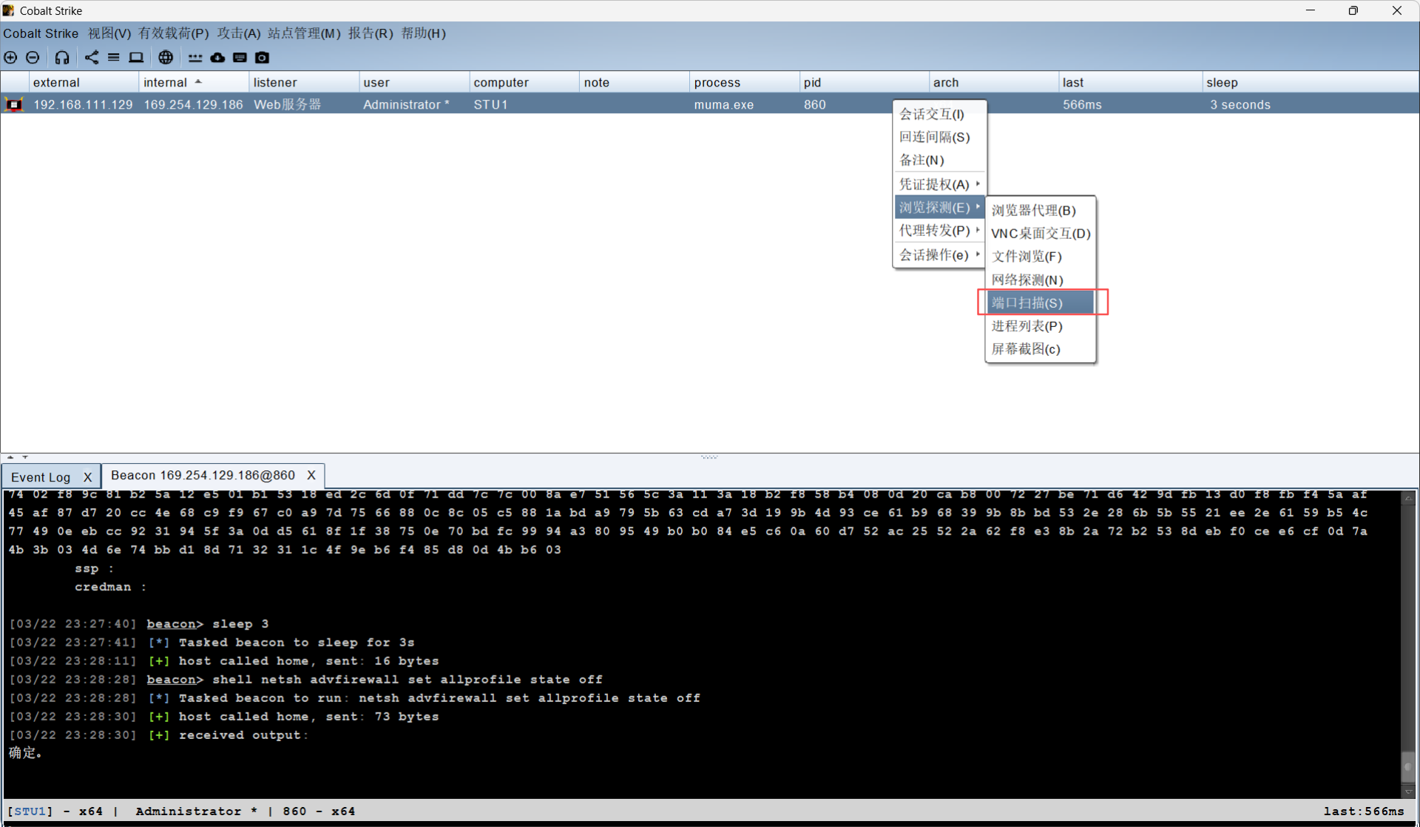Sort by the arch column header

point(994,82)
